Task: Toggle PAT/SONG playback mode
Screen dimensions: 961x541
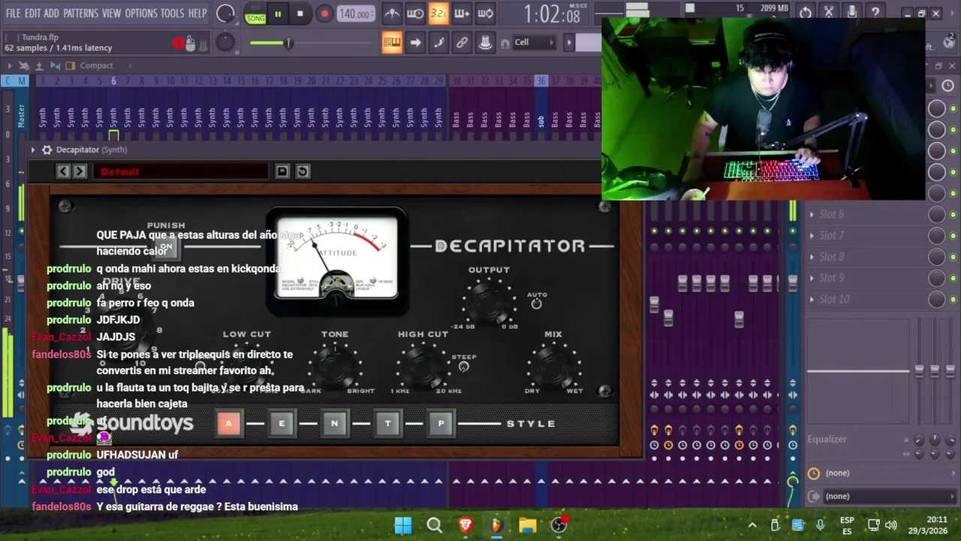Action: pos(255,14)
